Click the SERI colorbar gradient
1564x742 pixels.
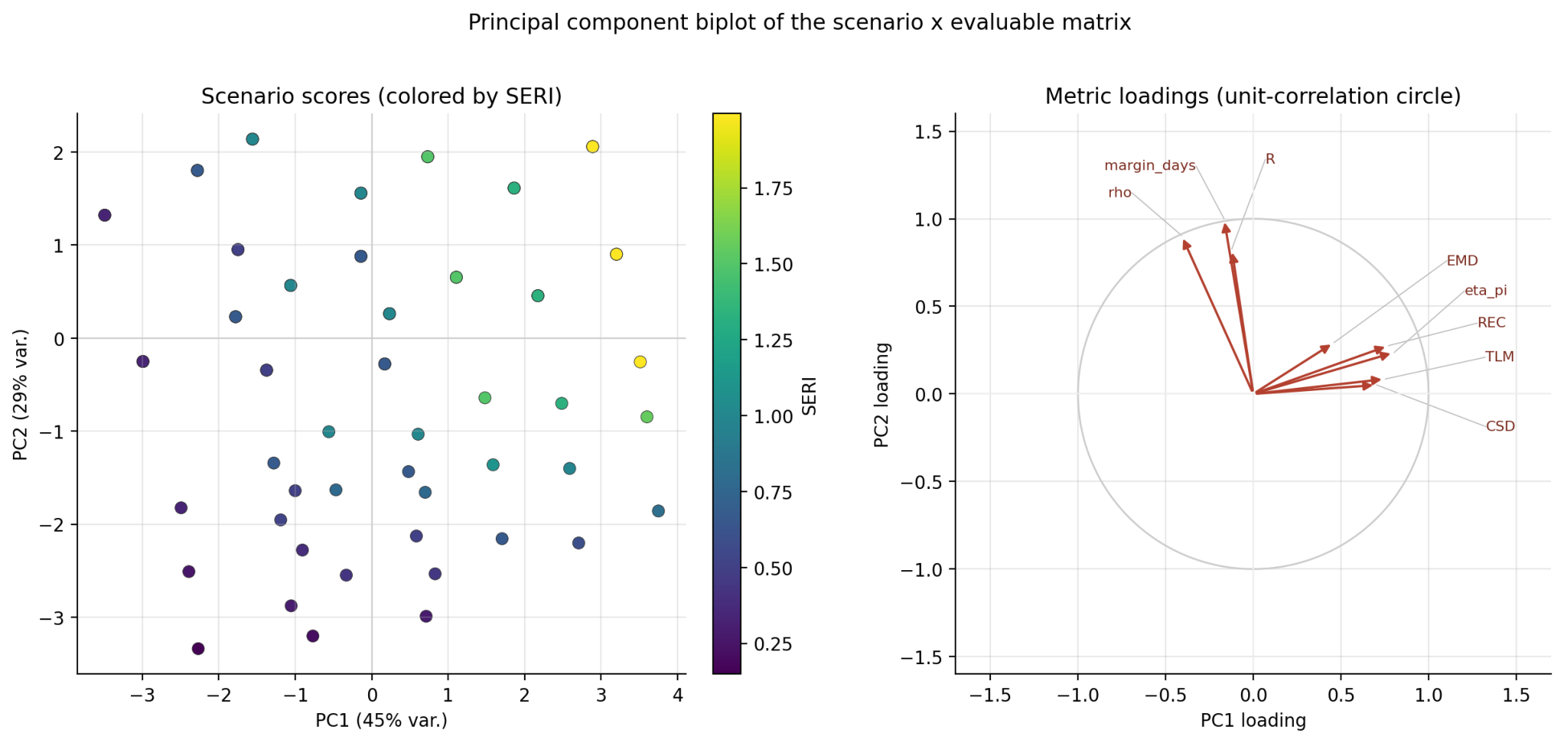(x=727, y=393)
